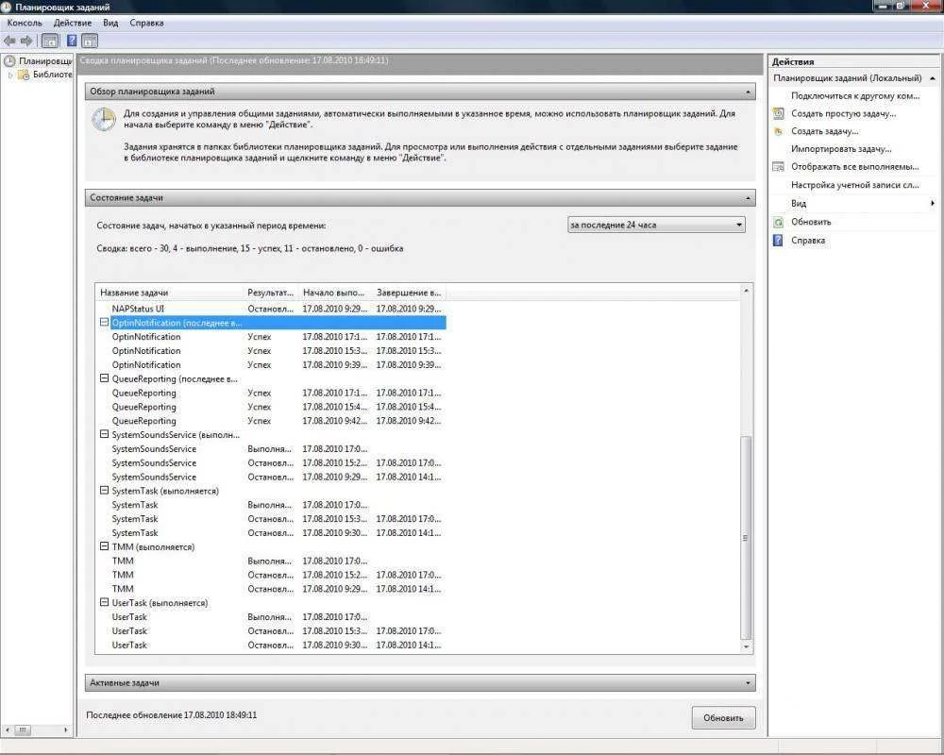Click the Библиотека folder icon in tree
The image size is (944, 755).
tap(24, 75)
